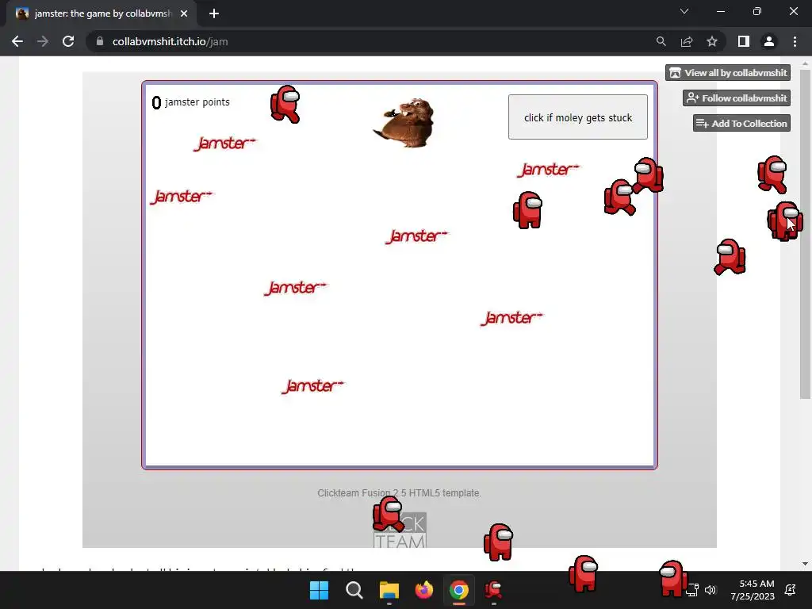Click the Jamster logo below the stuck button

point(549,170)
